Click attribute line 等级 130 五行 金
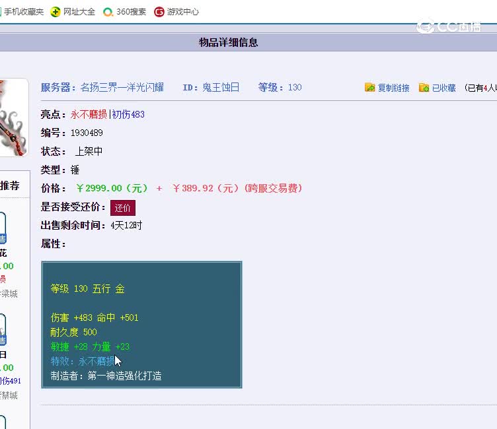Screen dimensions: 497x429 (x=87, y=288)
